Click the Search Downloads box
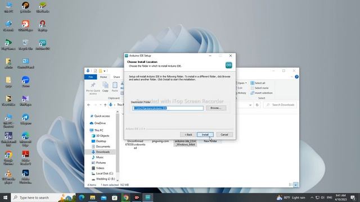This screenshot has height=202, width=360. (280, 105)
